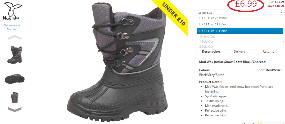
Task: Click the thumbnail carousel up chevron
Action: (15, 37)
